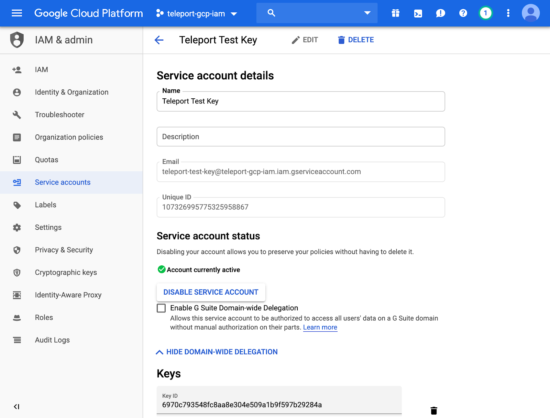The width and height of the screenshot is (550, 418).
Task: Click the IAM add-person icon
Action: [x=17, y=70]
